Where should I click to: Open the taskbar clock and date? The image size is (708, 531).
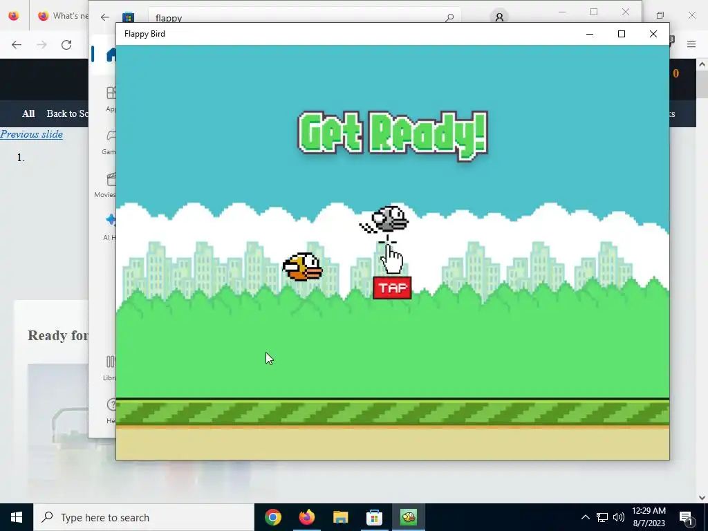(649, 517)
